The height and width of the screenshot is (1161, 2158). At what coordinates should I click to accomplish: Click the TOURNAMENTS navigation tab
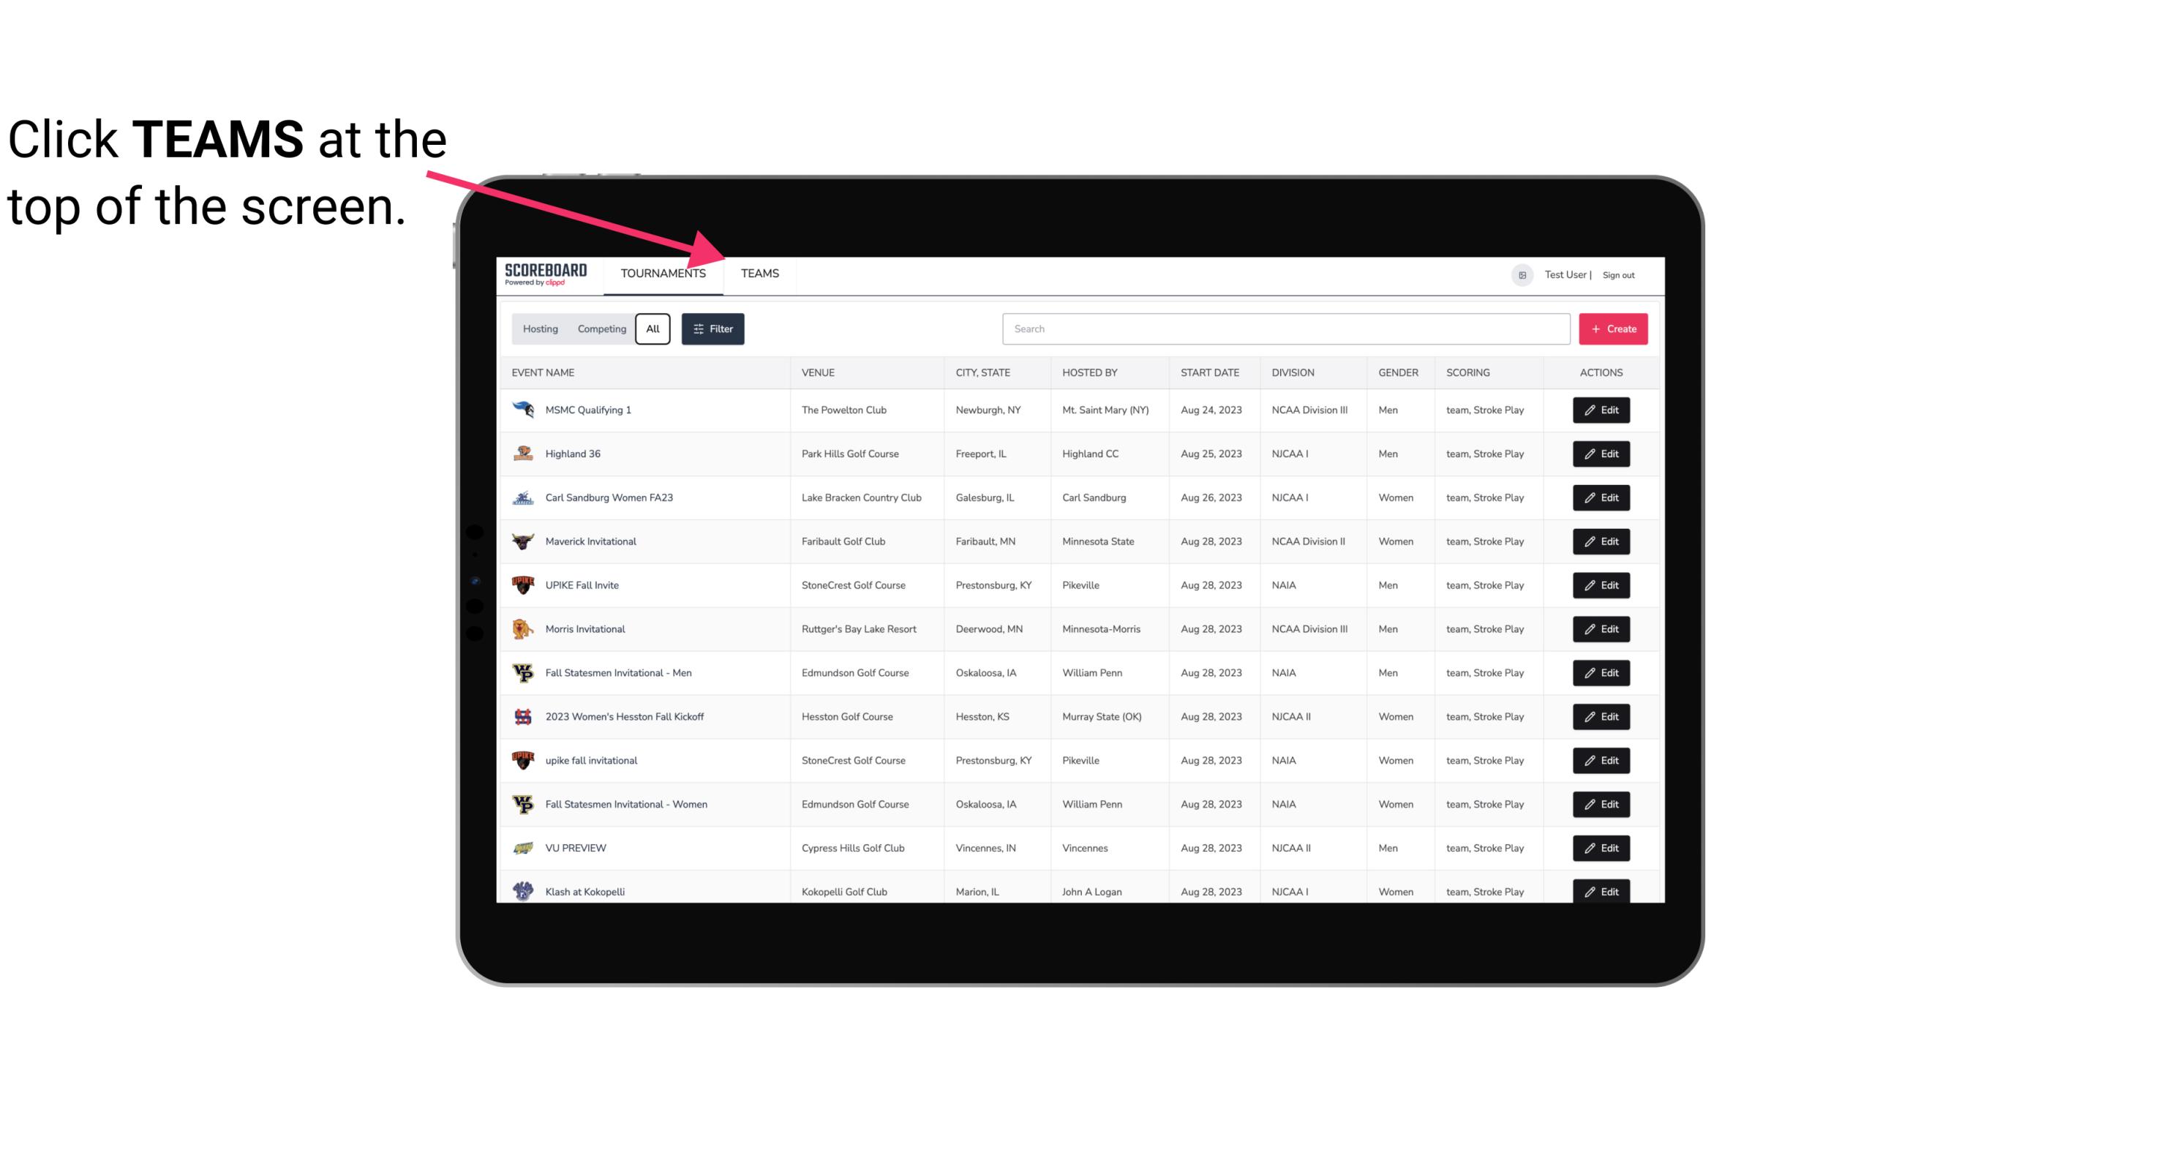coord(663,273)
